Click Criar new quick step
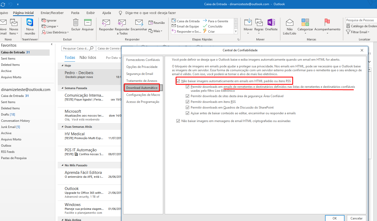Viewport: 377px width, 221px height. [x=209, y=31]
